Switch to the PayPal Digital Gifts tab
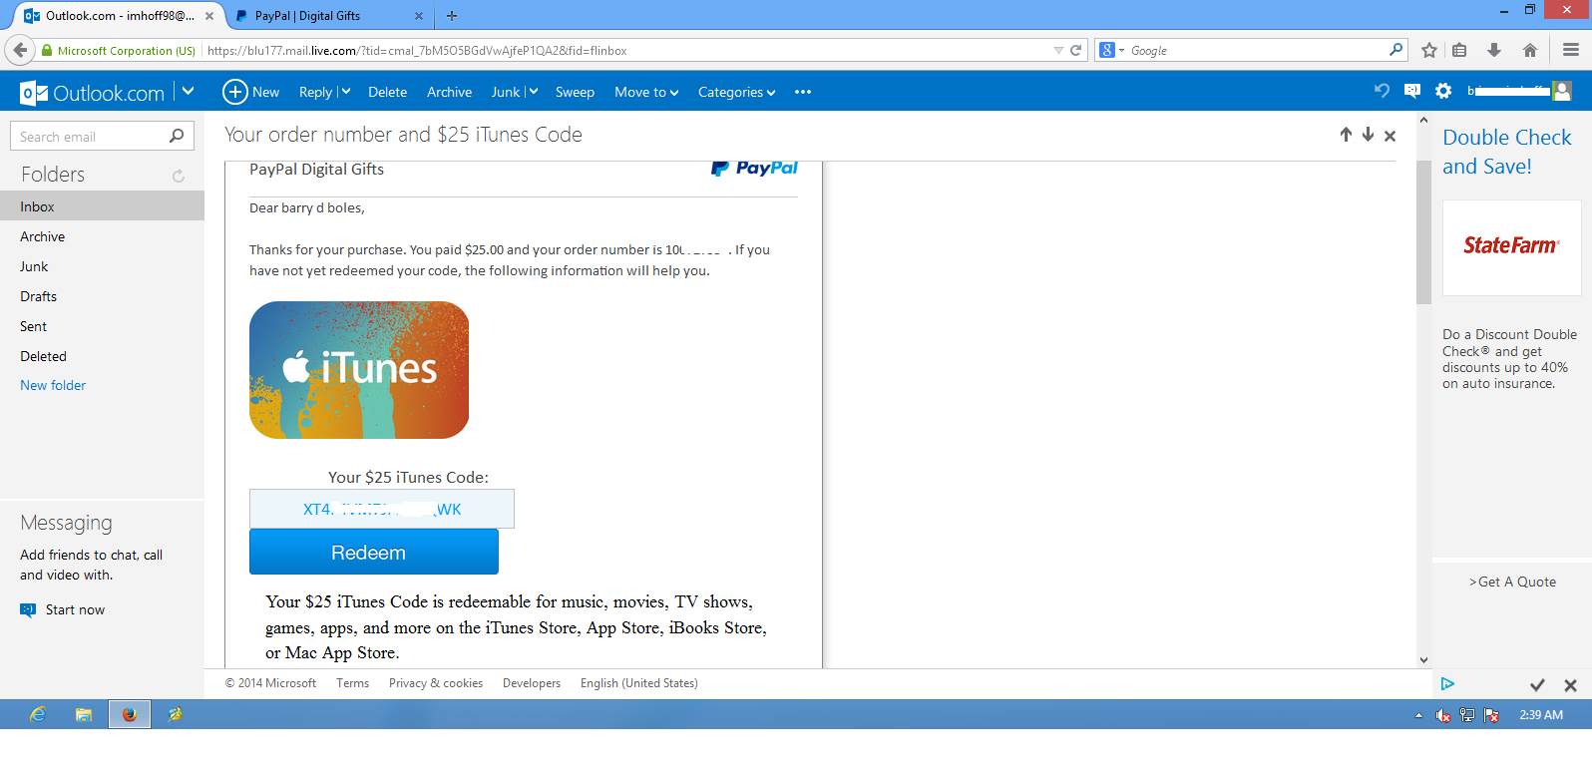This screenshot has height=781, width=1592. [x=329, y=16]
